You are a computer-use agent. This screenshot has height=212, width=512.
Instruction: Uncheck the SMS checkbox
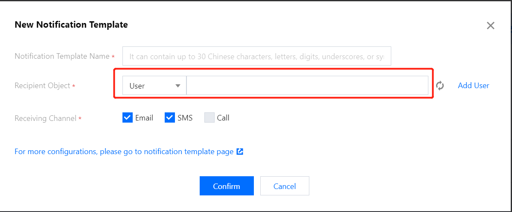pos(170,118)
